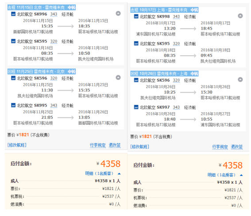Click 机票税 ¥2537 in Beijing panel
The width and height of the screenshot is (251, 216).
pos(66,197)
